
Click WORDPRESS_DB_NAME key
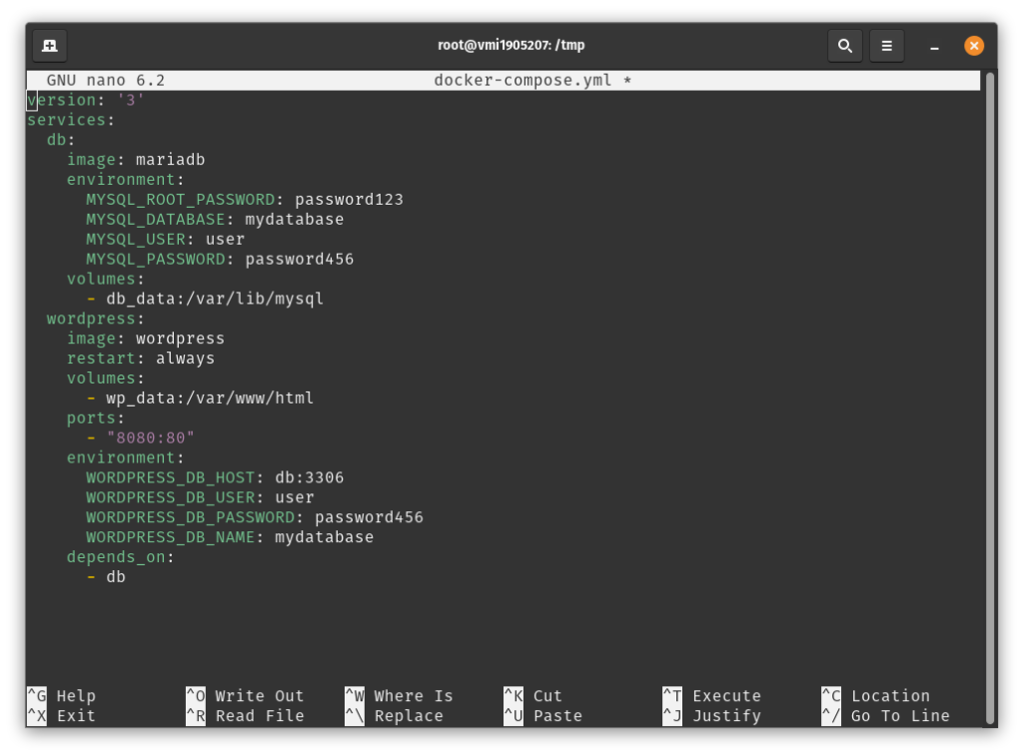pos(170,537)
